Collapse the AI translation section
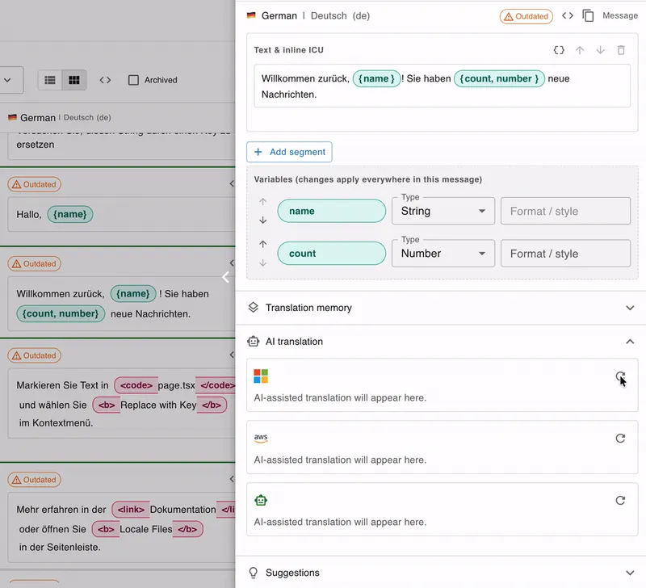 click(x=441, y=342)
